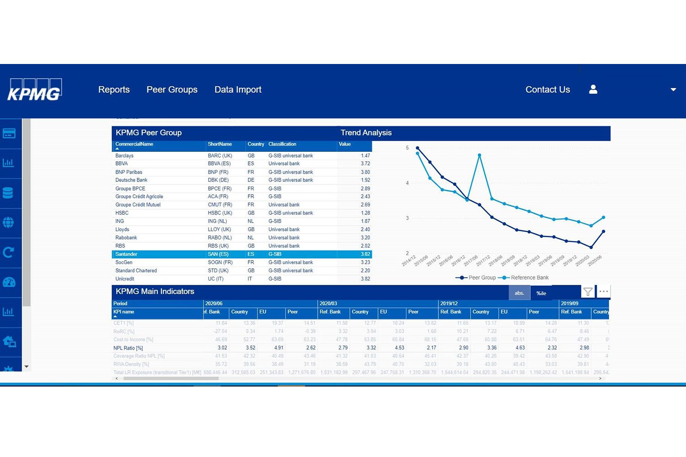This screenshot has height=457, width=686.
Task: Click the filter icon above KPMG Main Indicators
Action: click(x=588, y=292)
